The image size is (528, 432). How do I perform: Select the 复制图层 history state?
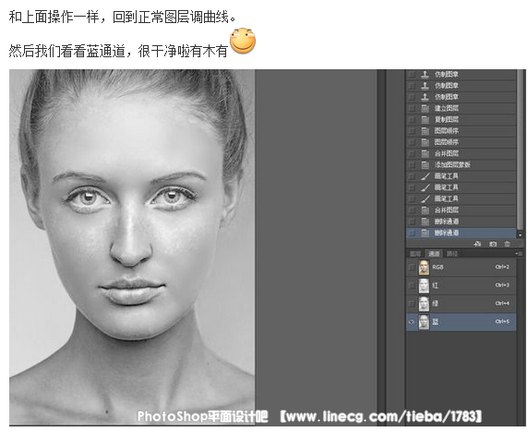click(461, 119)
